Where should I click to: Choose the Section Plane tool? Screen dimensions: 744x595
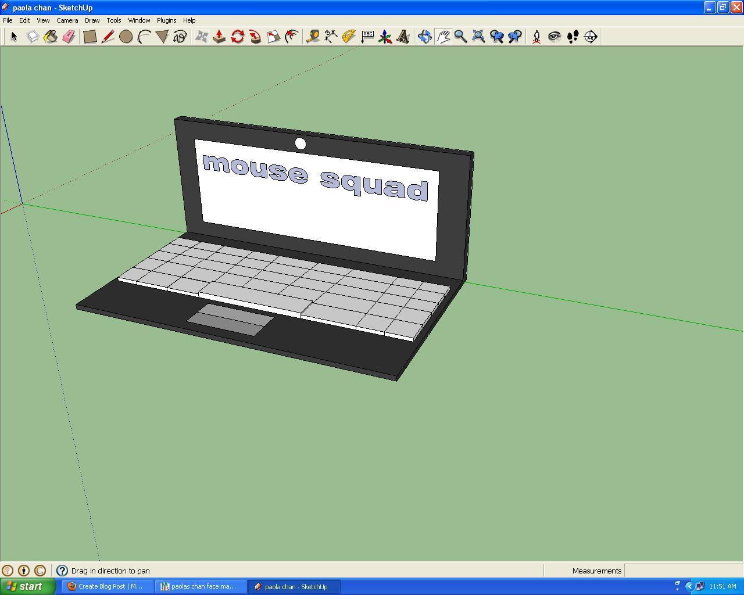point(591,37)
